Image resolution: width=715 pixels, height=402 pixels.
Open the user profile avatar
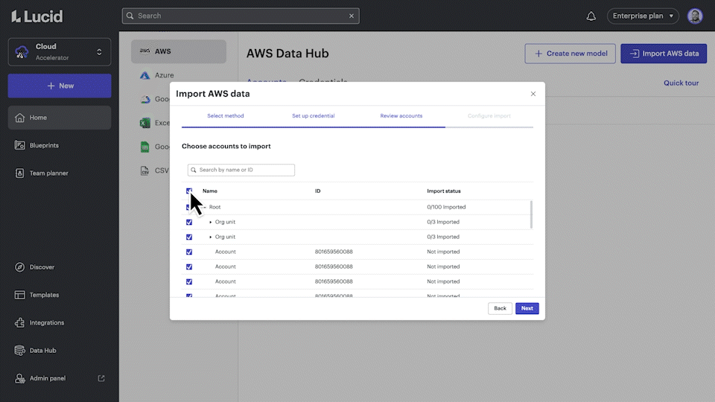(x=695, y=16)
